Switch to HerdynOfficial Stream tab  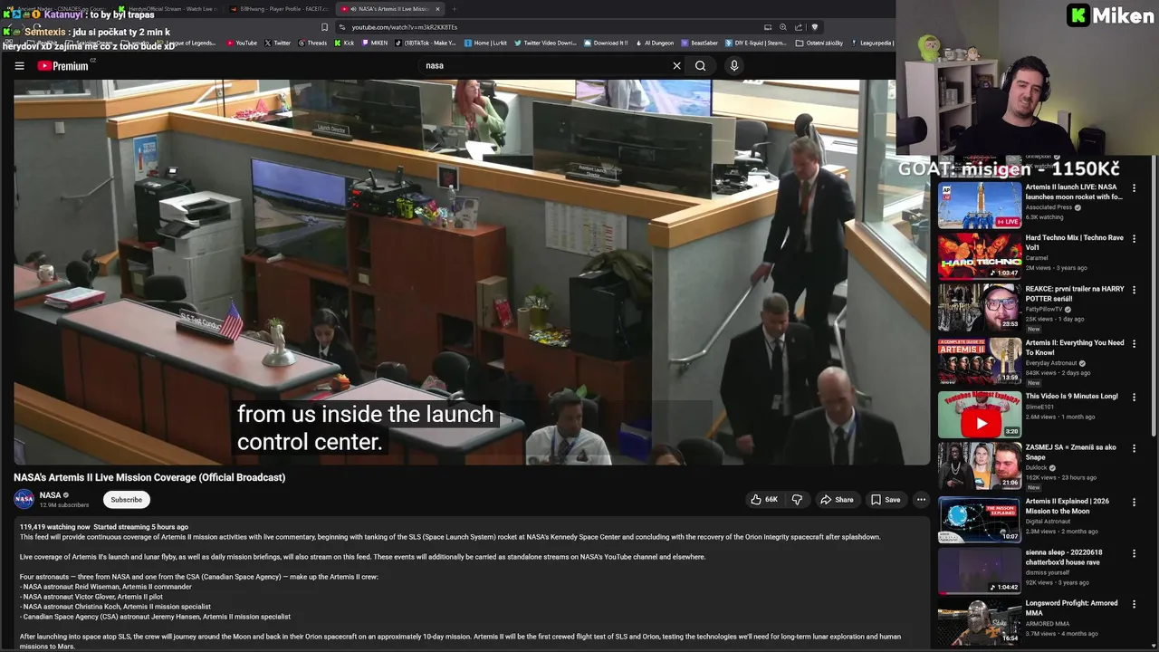pyautogui.click(x=170, y=9)
